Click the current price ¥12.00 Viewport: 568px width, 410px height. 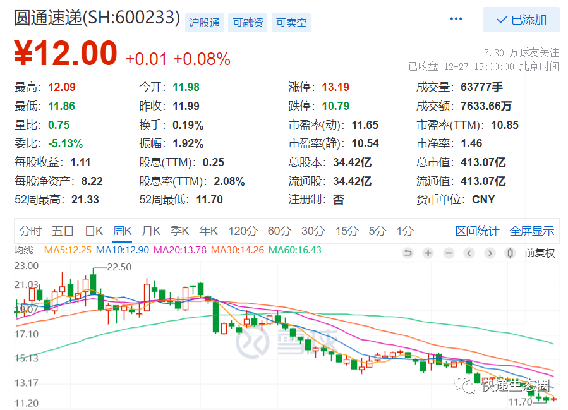point(66,53)
